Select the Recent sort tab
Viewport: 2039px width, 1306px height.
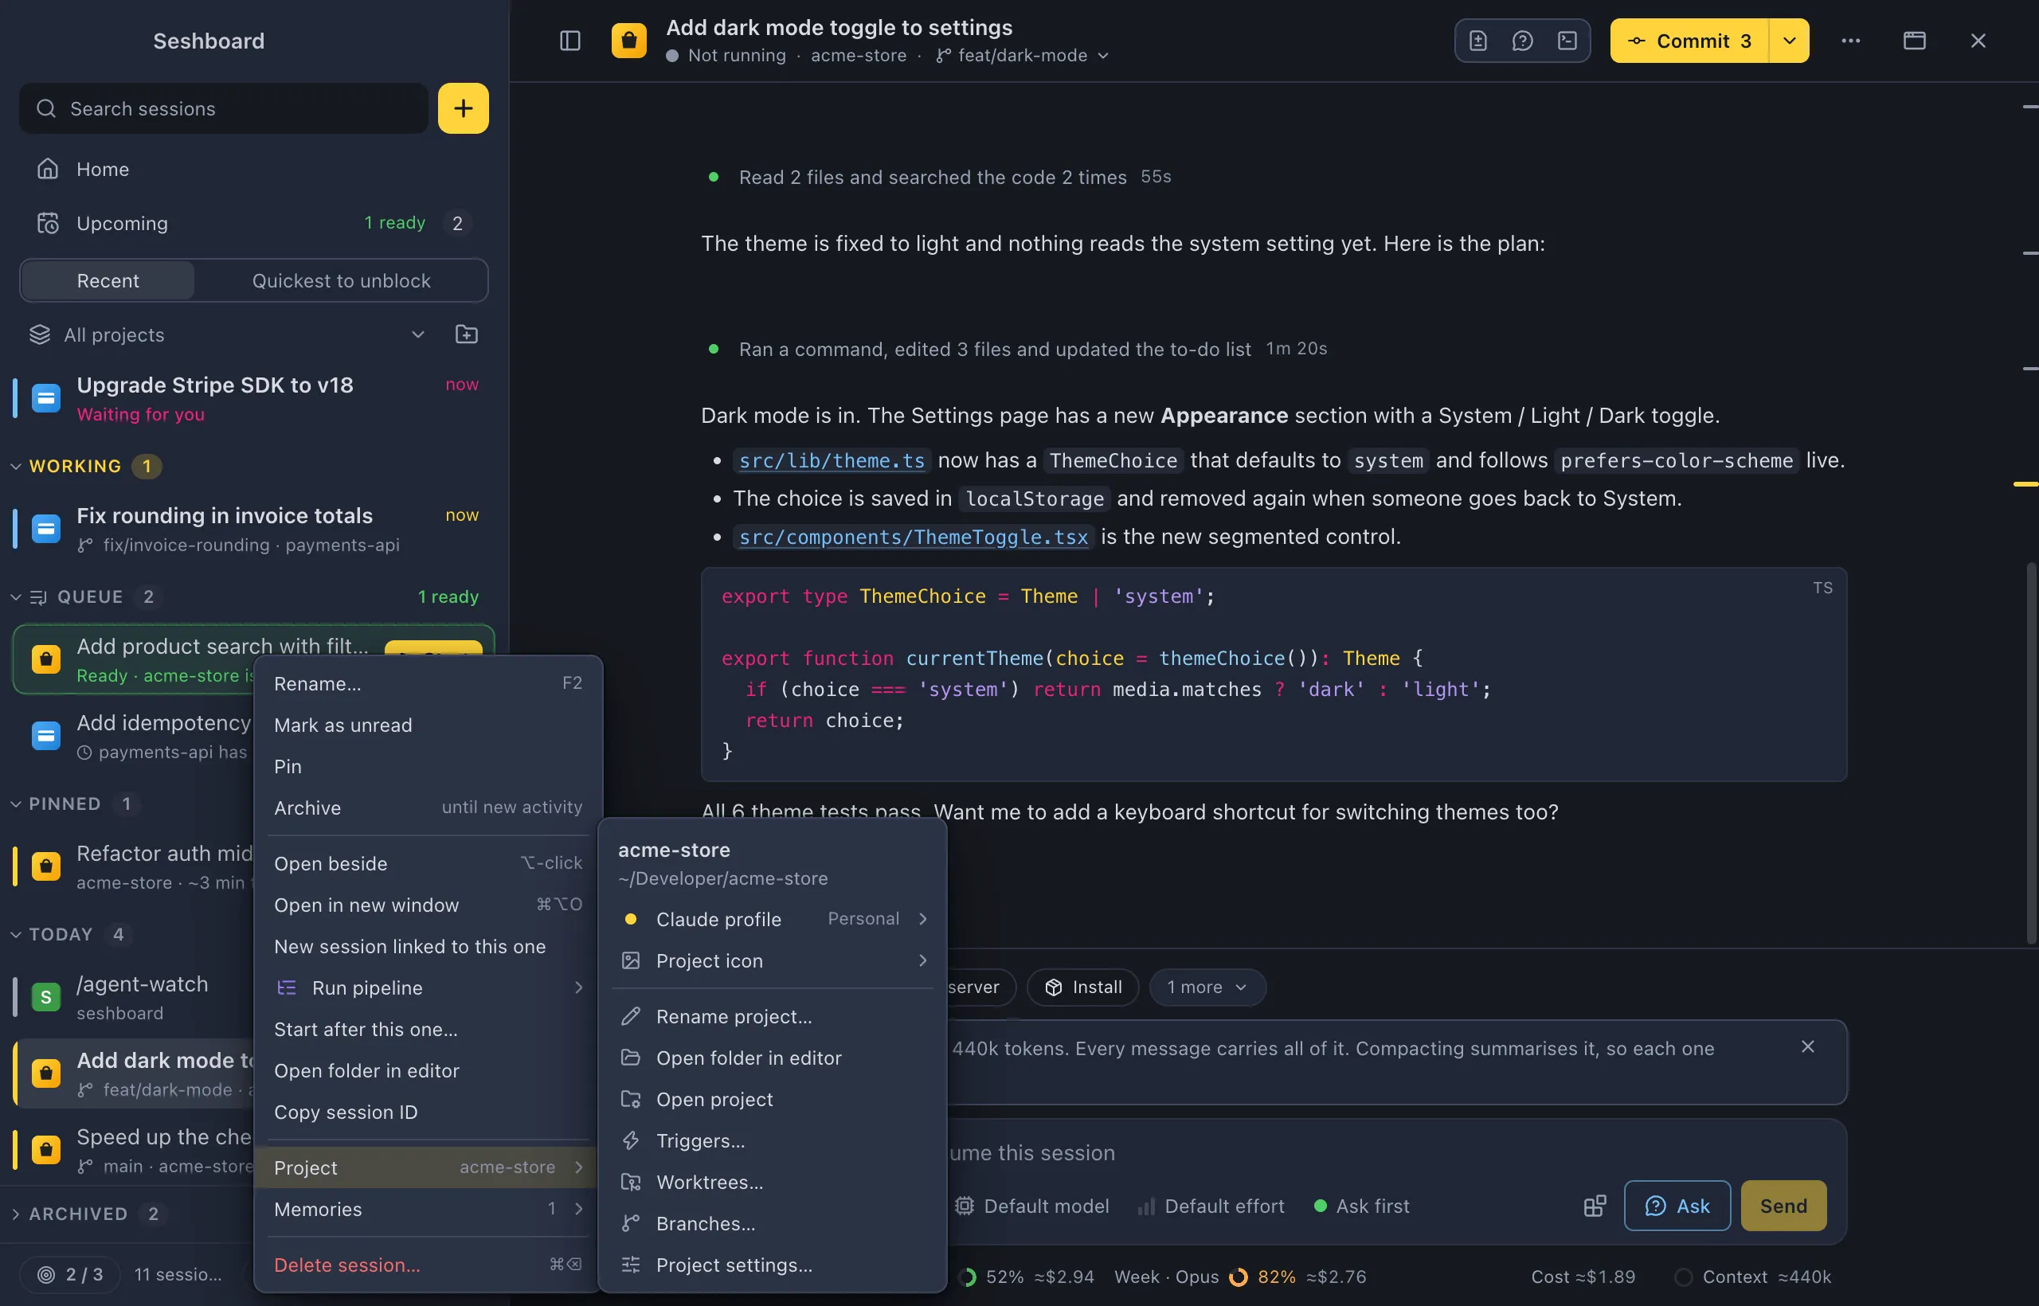pos(108,280)
